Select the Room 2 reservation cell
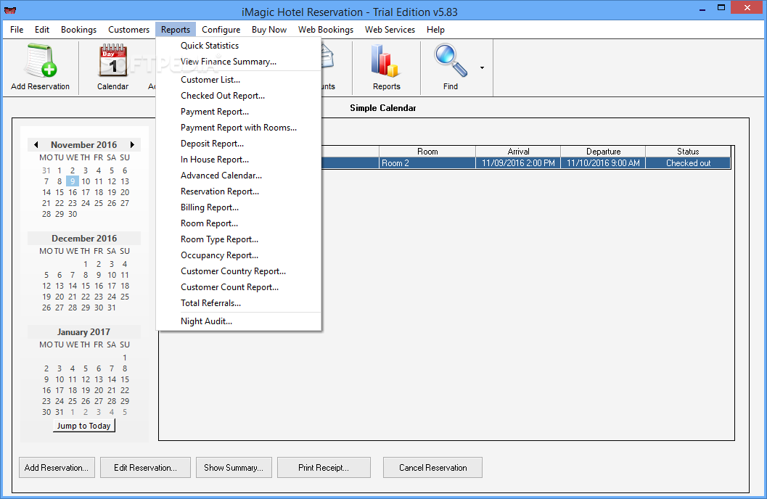Viewport: 767px width, 499px height. pyautogui.click(x=427, y=163)
